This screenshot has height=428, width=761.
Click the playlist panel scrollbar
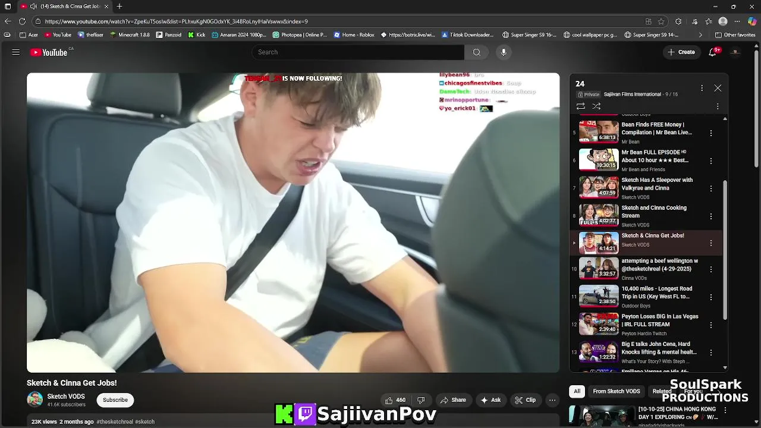725,250
